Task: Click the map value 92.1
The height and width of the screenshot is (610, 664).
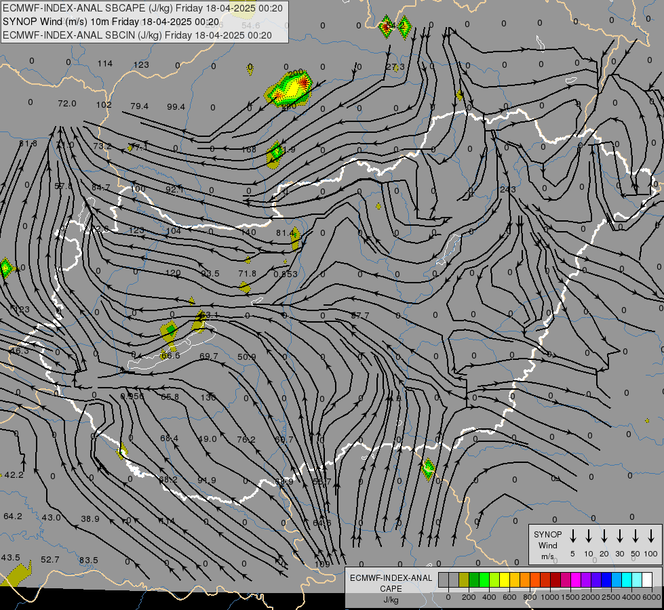Action: (x=174, y=189)
